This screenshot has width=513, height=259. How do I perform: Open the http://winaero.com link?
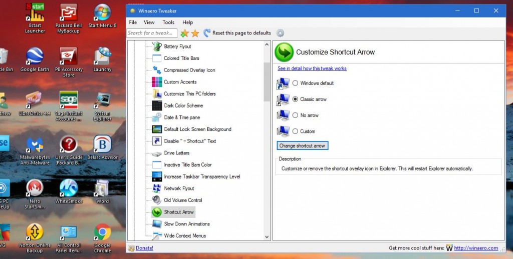(x=476, y=248)
